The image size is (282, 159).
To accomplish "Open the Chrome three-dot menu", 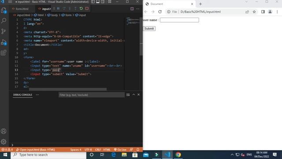I will [277, 12].
